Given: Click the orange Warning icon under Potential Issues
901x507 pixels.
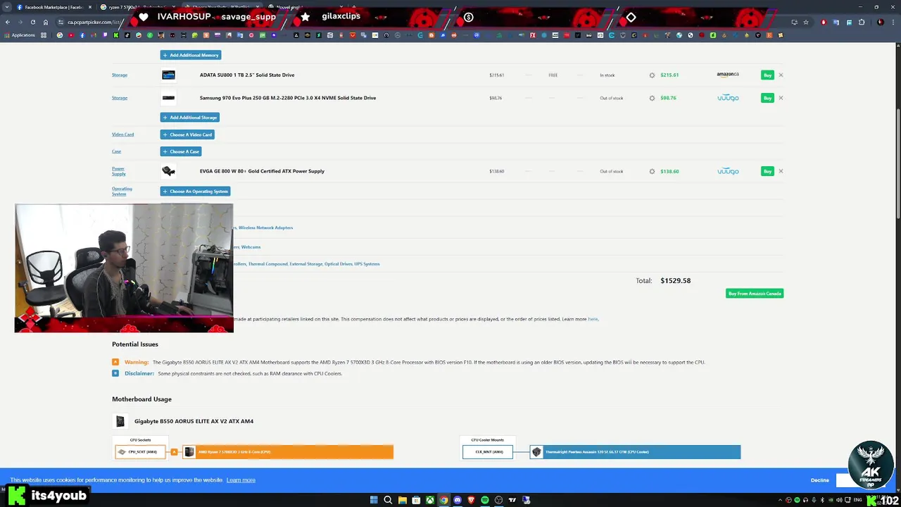Looking at the screenshot, I should pyautogui.click(x=115, y=362).
